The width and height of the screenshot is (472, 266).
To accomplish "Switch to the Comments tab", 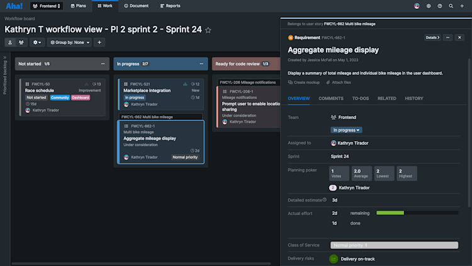I will point(331,98).
